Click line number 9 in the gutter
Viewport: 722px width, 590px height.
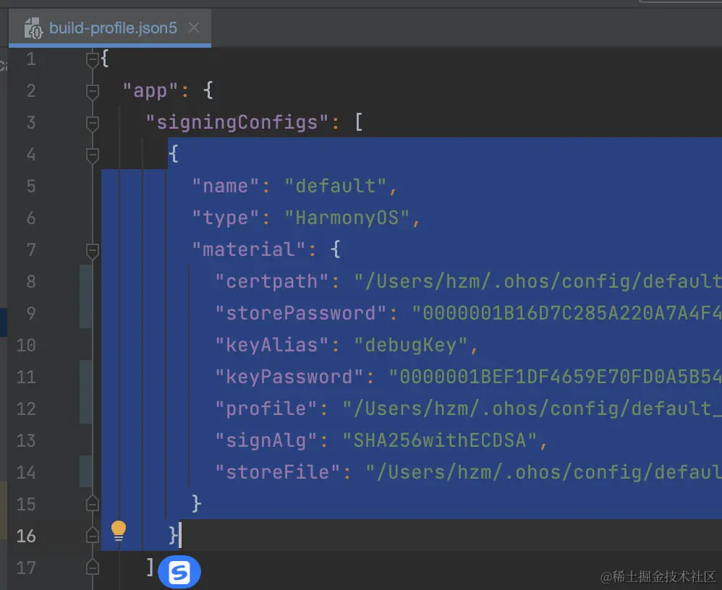pyautogui.click(x=31, y=313)
